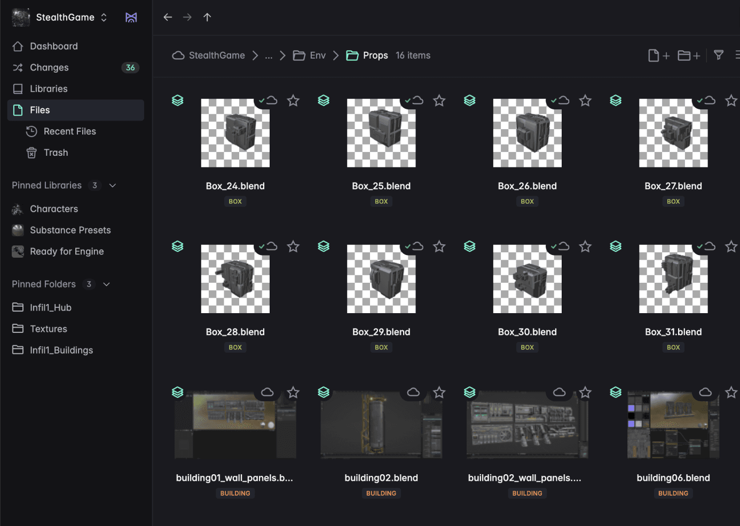This screenshot has height=526, width=740.
Task: Open the StealthGame project switcher dropdown
Action: (104, 17)
